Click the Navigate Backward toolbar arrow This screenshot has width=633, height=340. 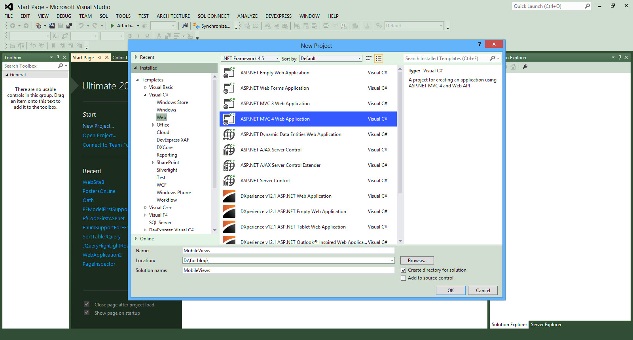tap(13, 26)
